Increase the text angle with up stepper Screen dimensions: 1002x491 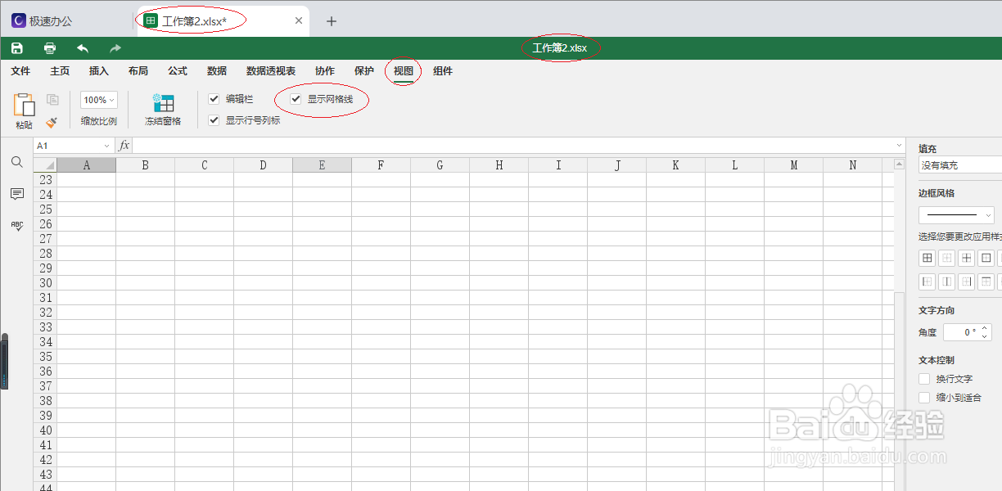tap(985, 328)
